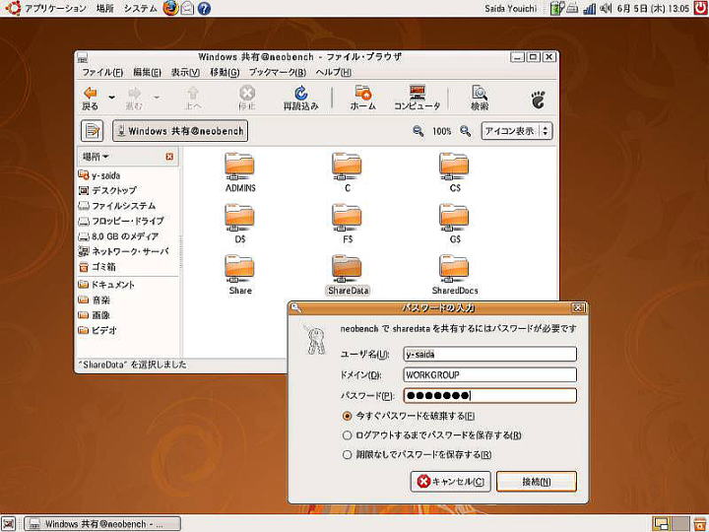Select 音楽 bookmark in the sidebar
Screen dimensions: 709x532
[x=95, y=299]
